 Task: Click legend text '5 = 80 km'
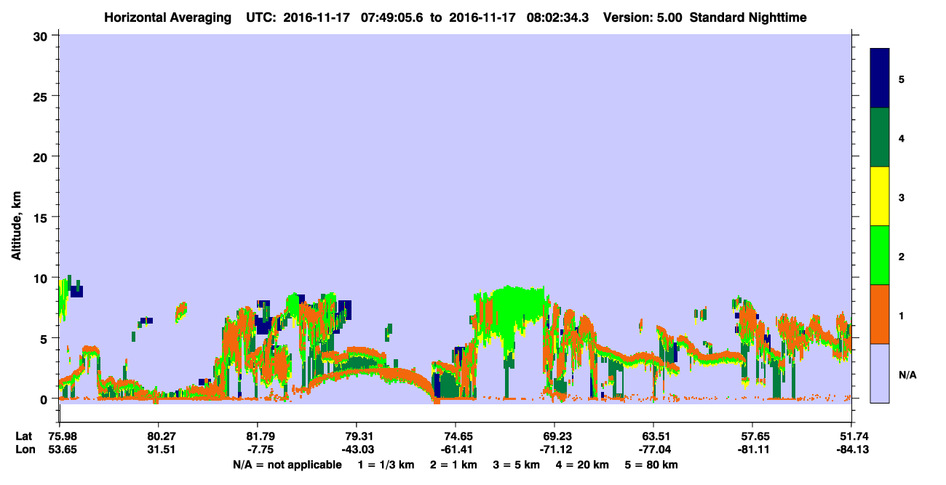coord(651,465)
